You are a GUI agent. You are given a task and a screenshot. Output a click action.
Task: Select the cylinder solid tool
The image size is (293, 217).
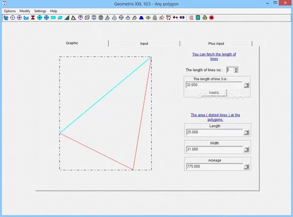point(94,18)
